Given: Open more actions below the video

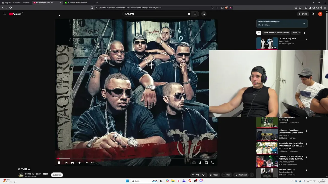Looking at the screenshot, I should tap(252, 175).
